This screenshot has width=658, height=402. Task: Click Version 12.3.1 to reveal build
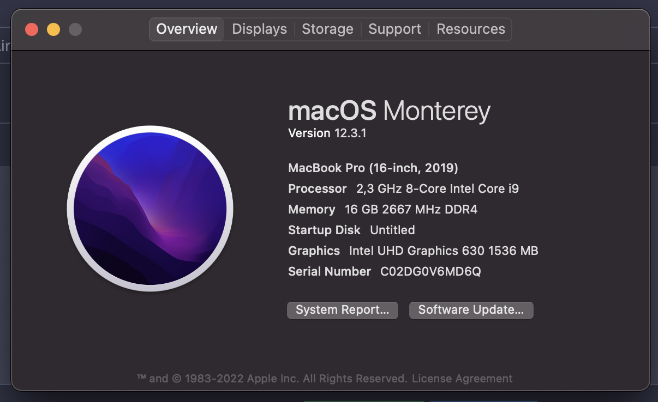tap(327, 133)
